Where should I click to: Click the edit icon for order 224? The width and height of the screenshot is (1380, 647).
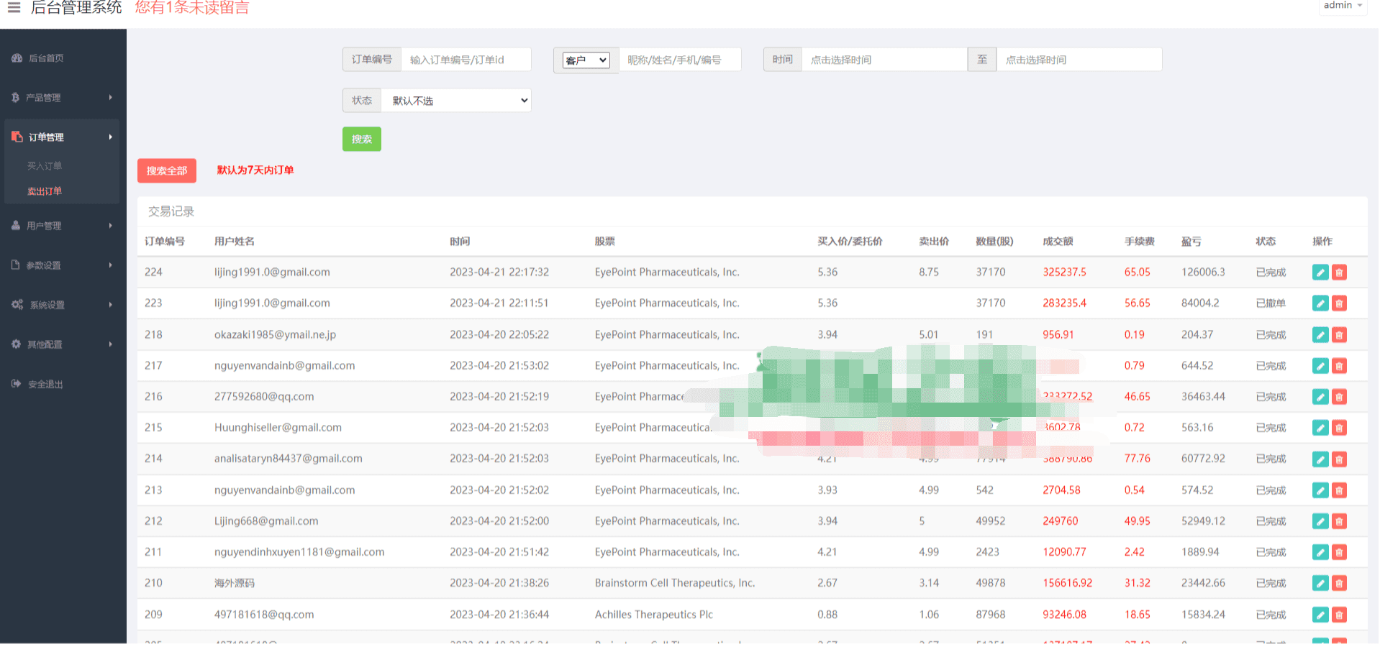(x=1320, y=272)
